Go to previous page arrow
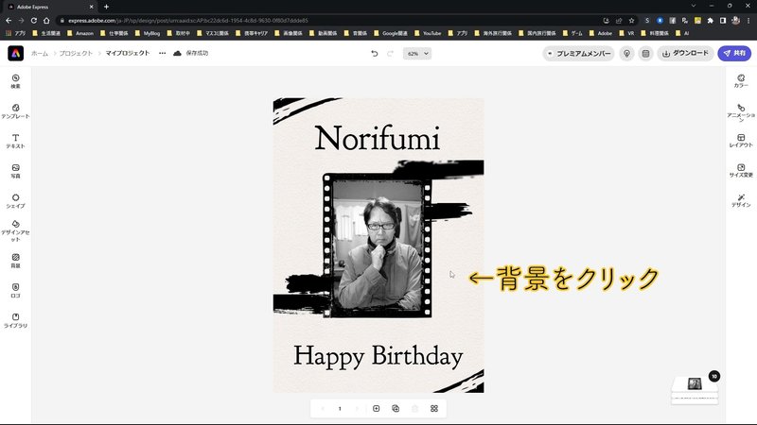Image resolution: width=757 pixels, height=425 pixels. [x=323, y=409]
